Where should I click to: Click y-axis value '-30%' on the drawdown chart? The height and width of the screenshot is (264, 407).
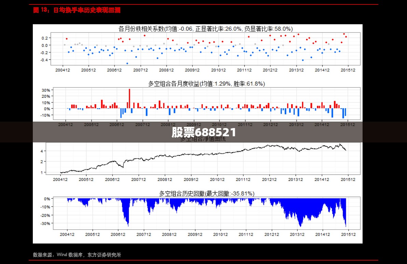click(45, 224)
